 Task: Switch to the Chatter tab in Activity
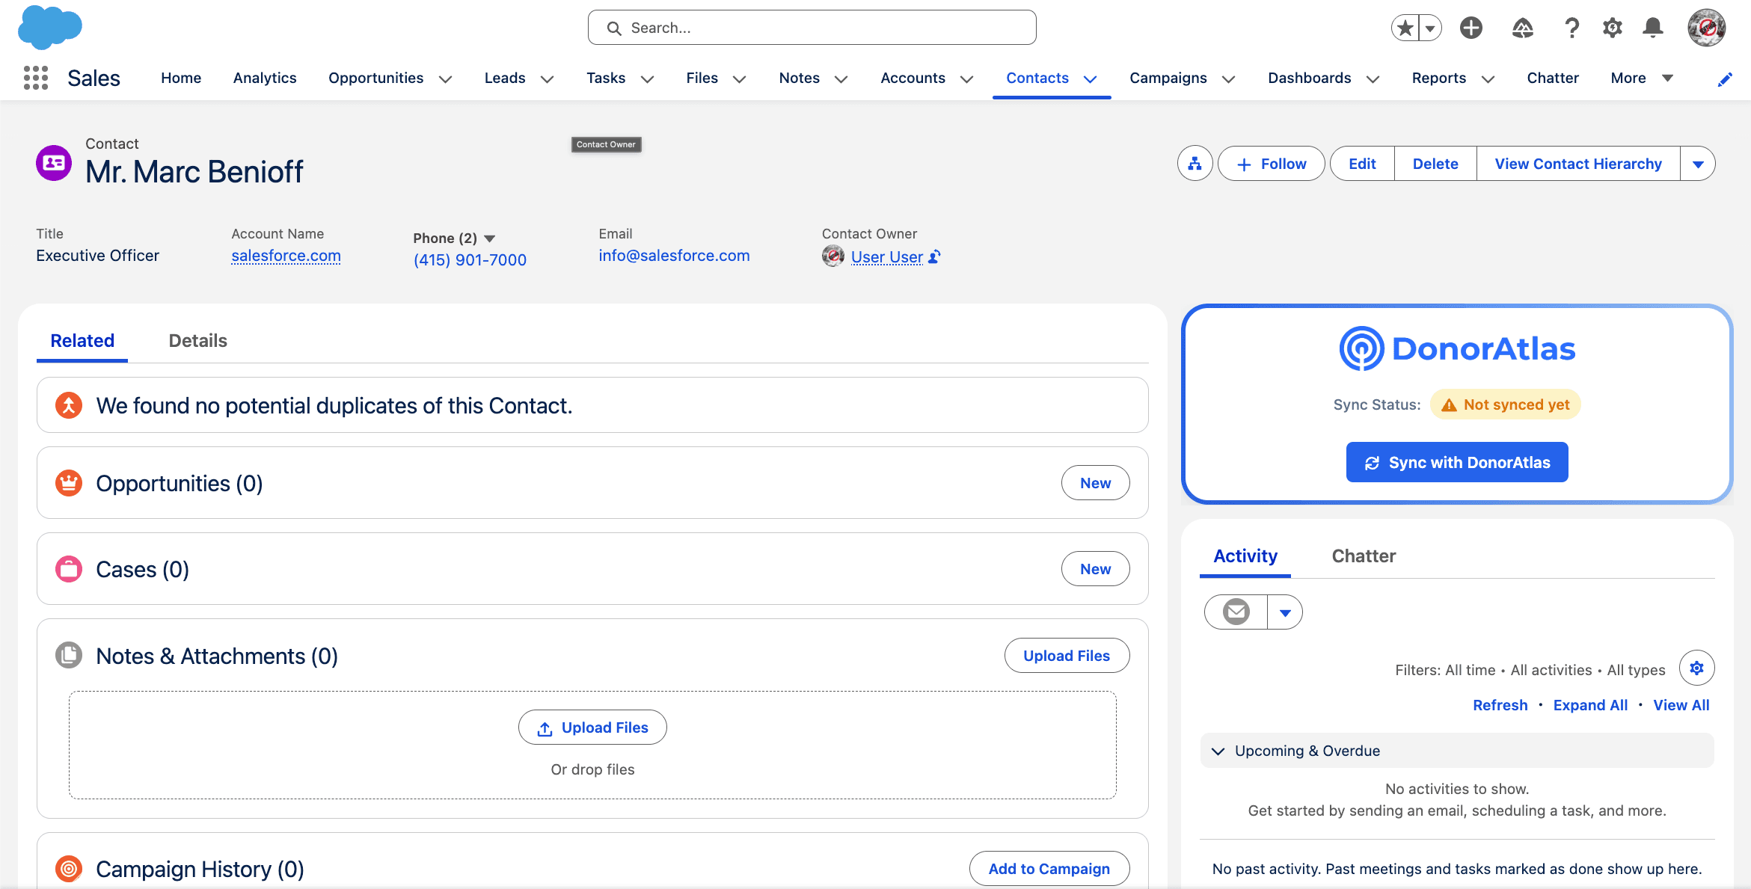[1364, 556]
